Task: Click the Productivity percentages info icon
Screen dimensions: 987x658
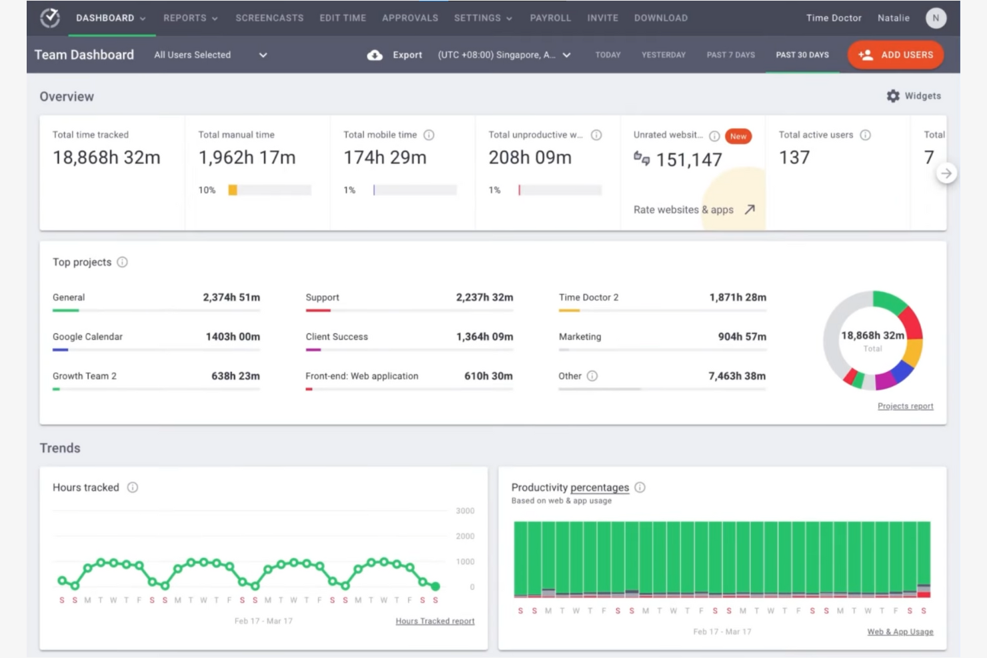Action: (x=640, y=487)
